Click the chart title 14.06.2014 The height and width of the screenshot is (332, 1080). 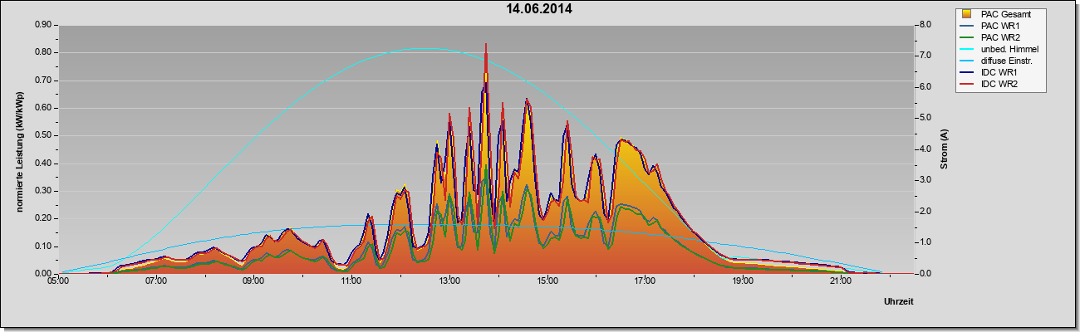pyautogui.click(x=539, y=9)
